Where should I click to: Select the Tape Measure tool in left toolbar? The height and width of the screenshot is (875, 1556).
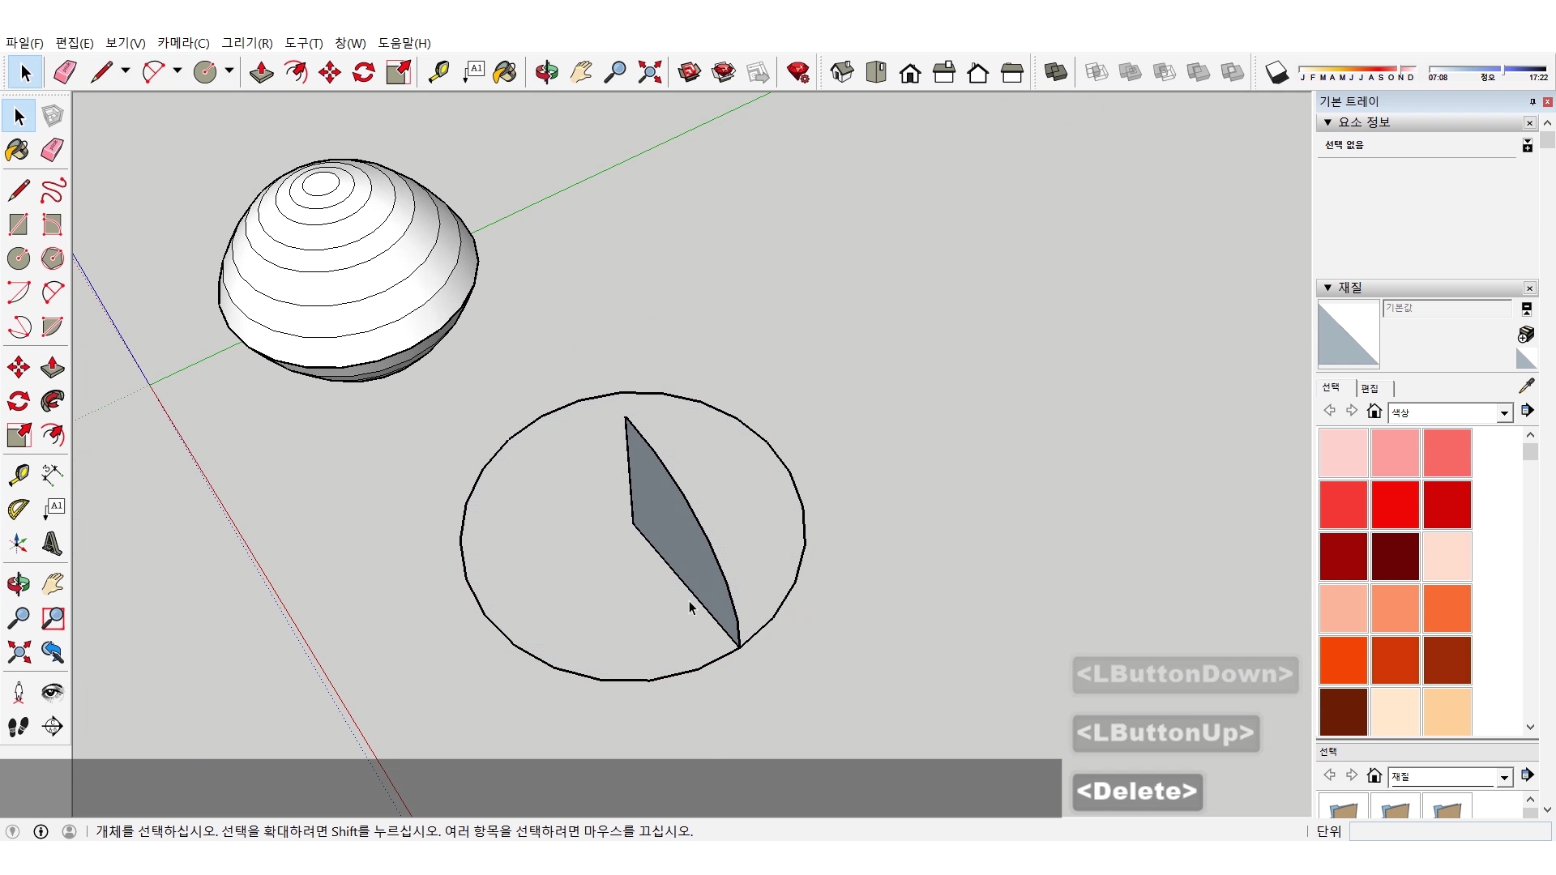(18, 474)
